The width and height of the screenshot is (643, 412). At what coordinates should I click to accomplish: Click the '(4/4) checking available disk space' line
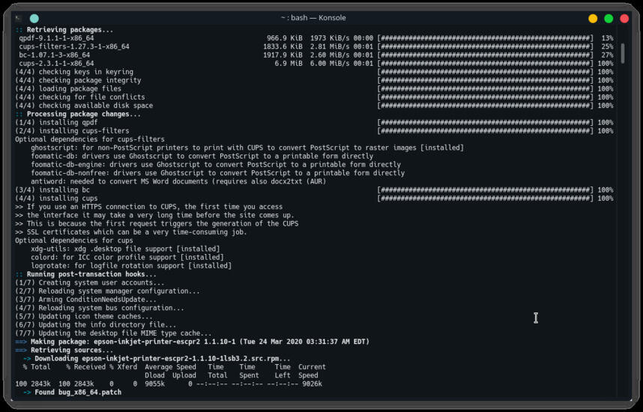pyautogui.click(x=84, y=106)
